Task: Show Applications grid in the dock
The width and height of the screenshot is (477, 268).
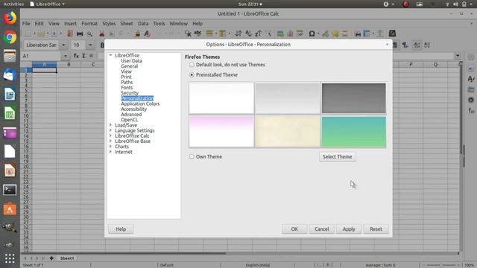Action: pyautogui.click(x=10, y=258)
